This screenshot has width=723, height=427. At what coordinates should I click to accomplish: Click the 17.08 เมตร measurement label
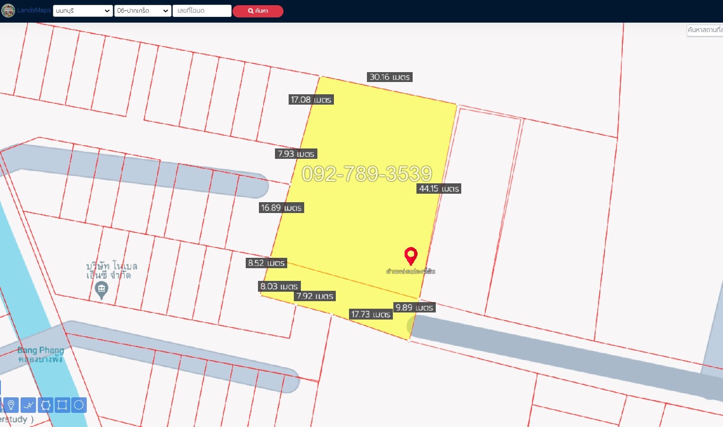tap(311, 99)
